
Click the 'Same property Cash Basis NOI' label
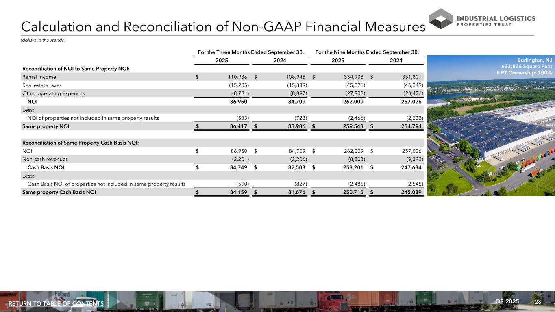pyautogui.click(x=59, y=193)
